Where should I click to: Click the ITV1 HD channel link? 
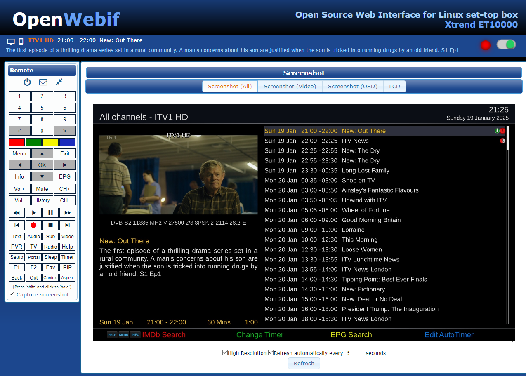(41, 40)
